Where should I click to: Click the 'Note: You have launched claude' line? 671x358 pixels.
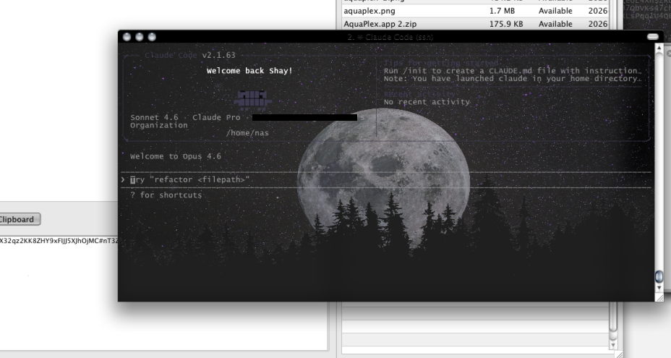pos(512,79)
